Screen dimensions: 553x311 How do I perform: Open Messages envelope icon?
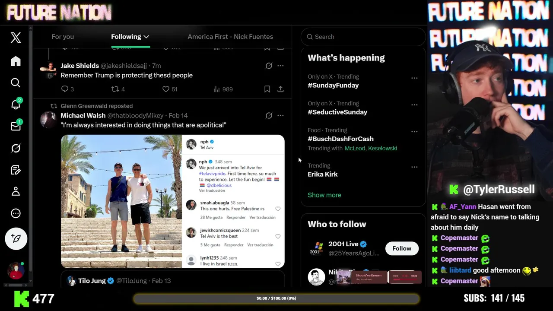(x=16, y=126)
